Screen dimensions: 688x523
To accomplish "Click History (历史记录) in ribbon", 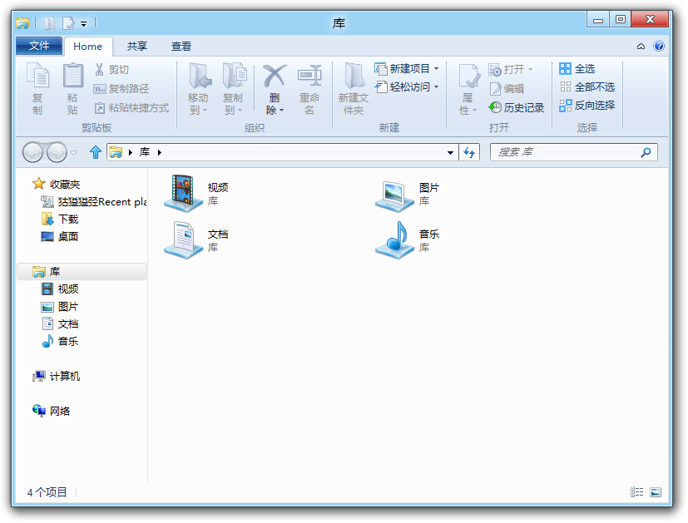I will (x=517, y=107).
